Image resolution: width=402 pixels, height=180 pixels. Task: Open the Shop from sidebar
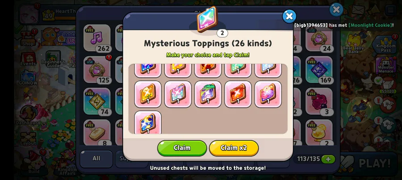(28, 38)
